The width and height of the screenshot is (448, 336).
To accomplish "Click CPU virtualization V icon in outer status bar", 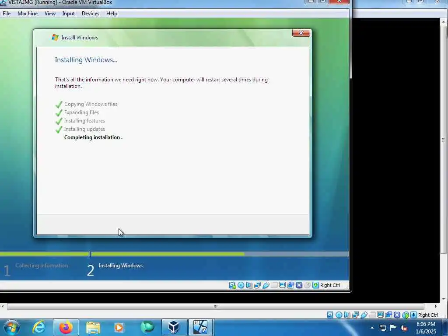I will 397,315.
